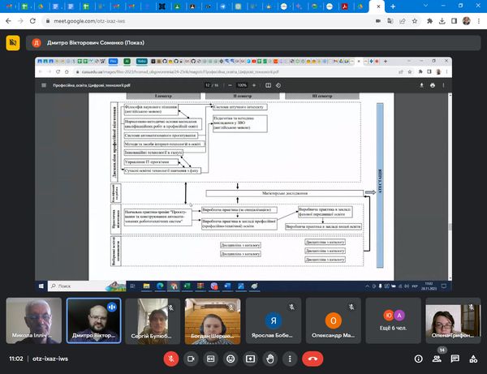Turn on closed captions

coord(211,358)
